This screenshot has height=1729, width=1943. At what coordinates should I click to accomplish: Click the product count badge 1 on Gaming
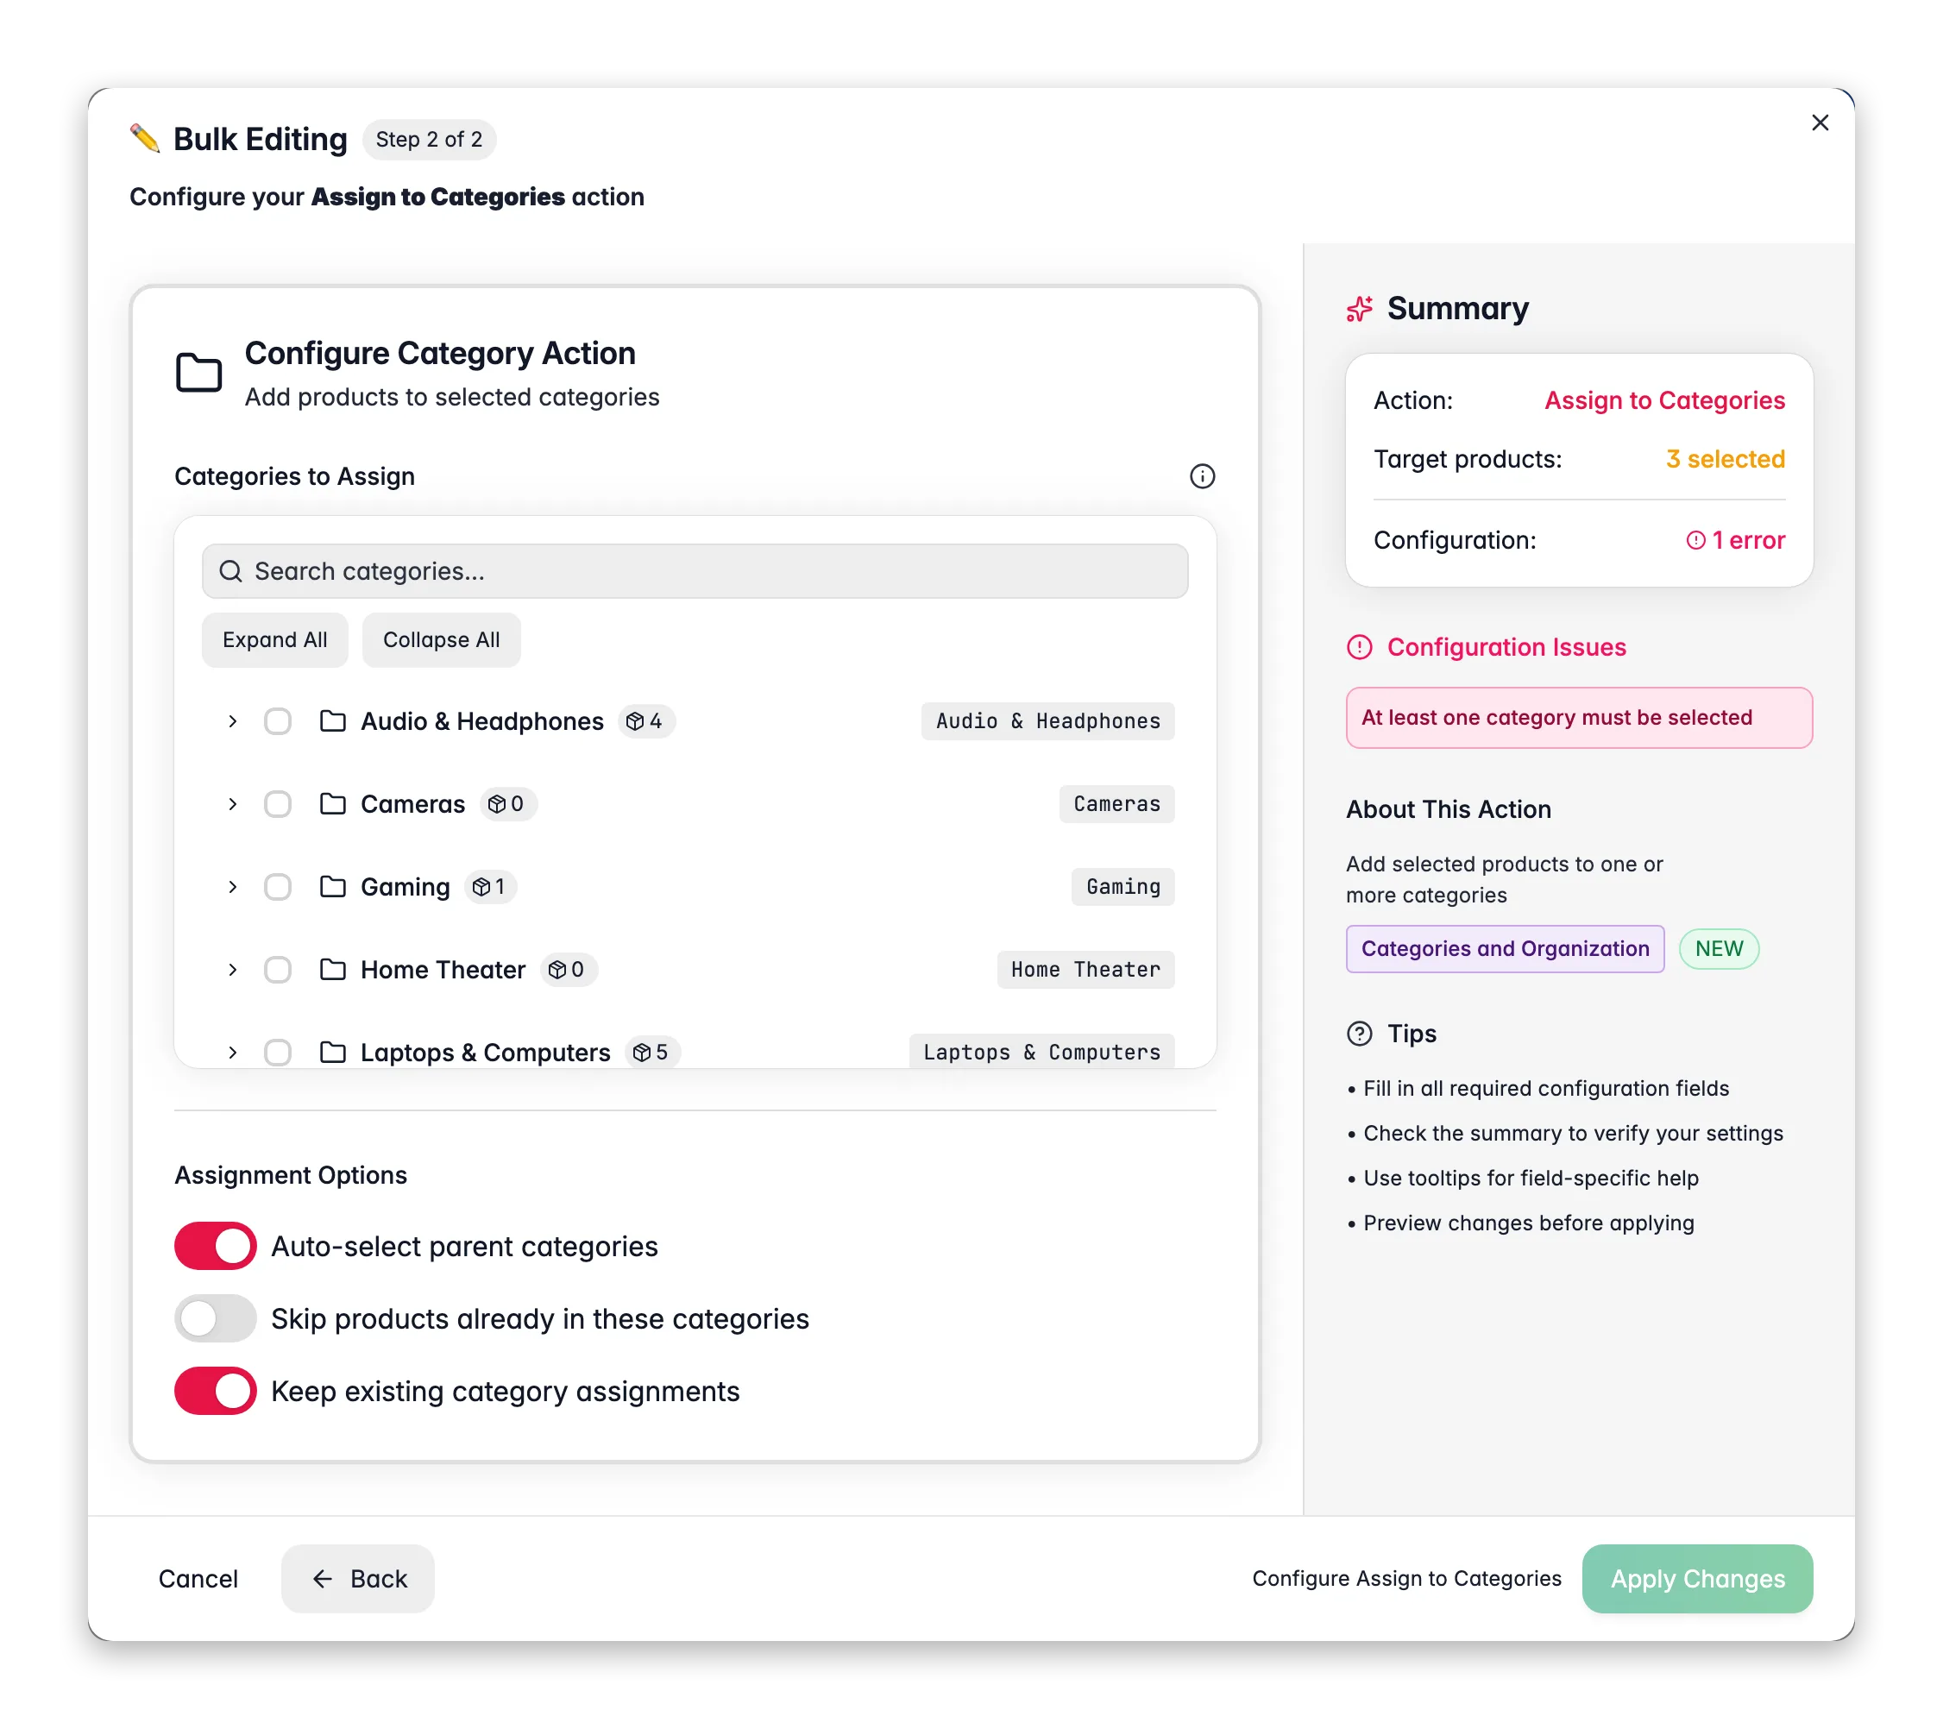[x=489, y=887]
